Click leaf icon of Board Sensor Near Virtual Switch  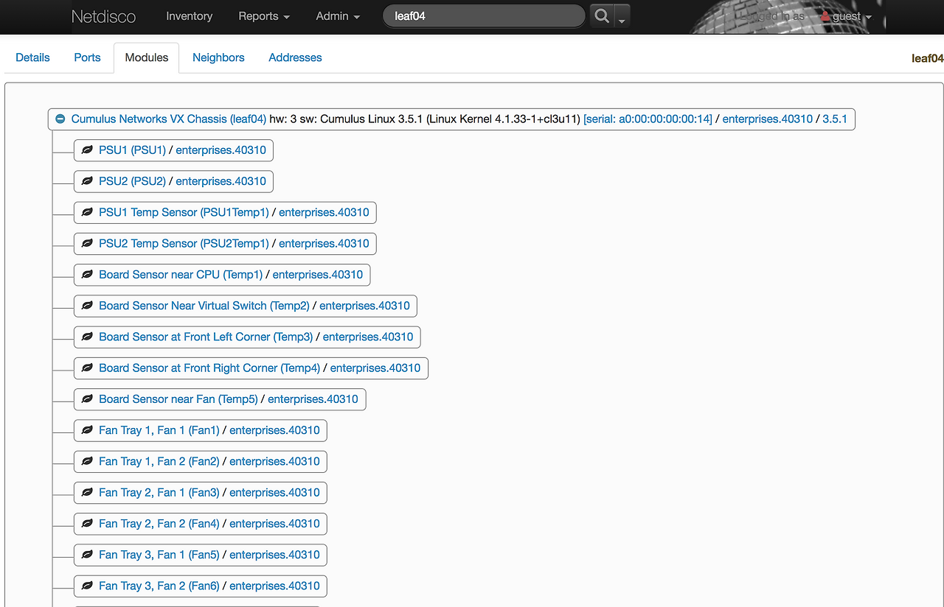pos(87,306)
